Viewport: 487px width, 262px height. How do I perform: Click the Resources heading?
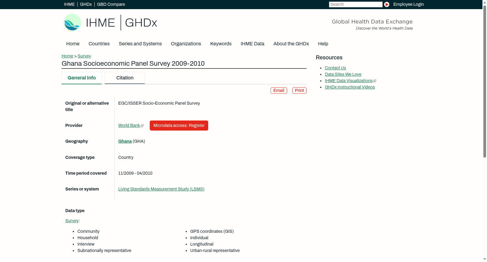coord(329,58)
